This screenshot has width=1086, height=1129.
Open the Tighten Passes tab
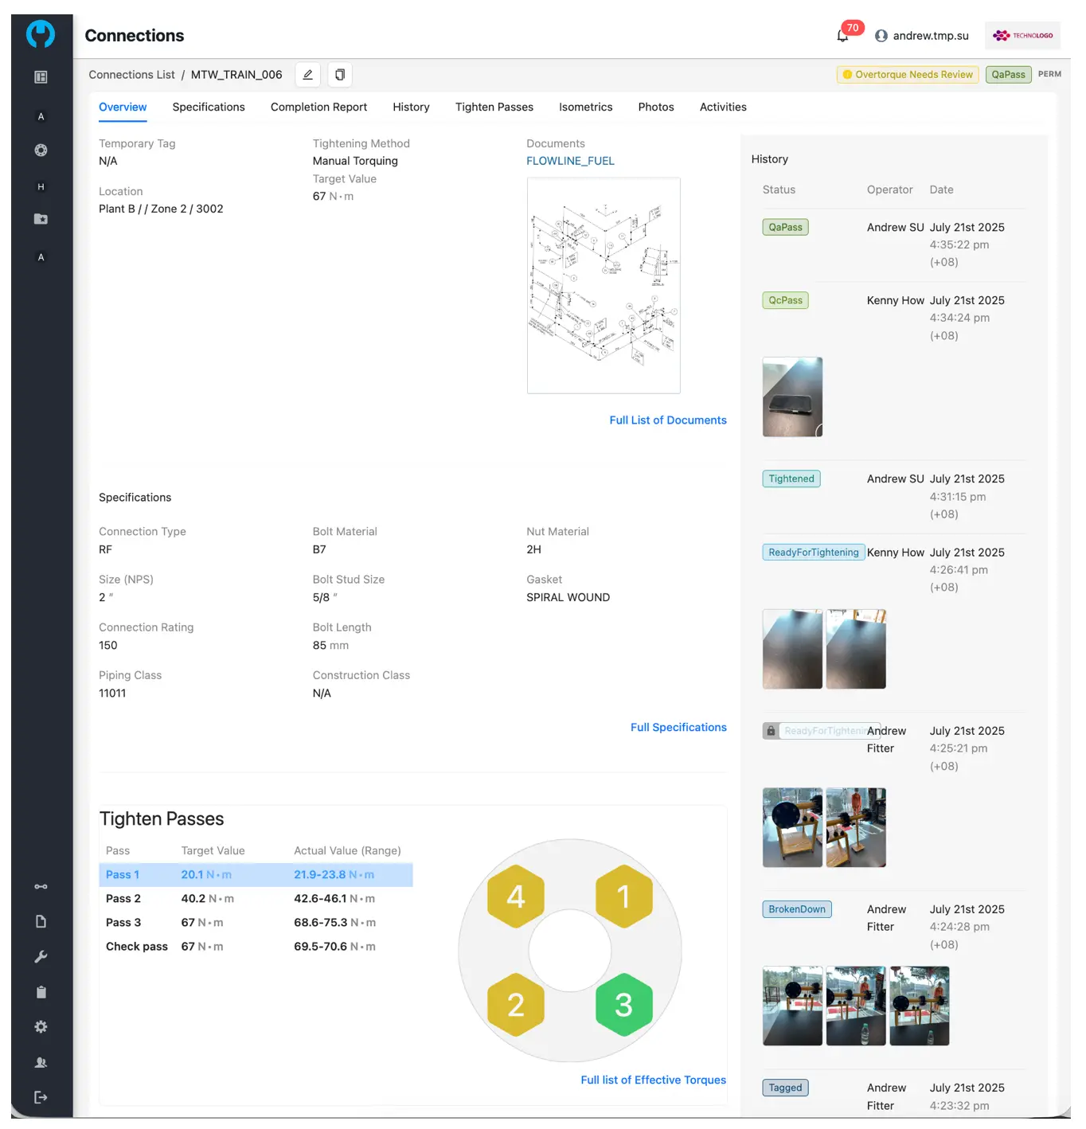494,107
